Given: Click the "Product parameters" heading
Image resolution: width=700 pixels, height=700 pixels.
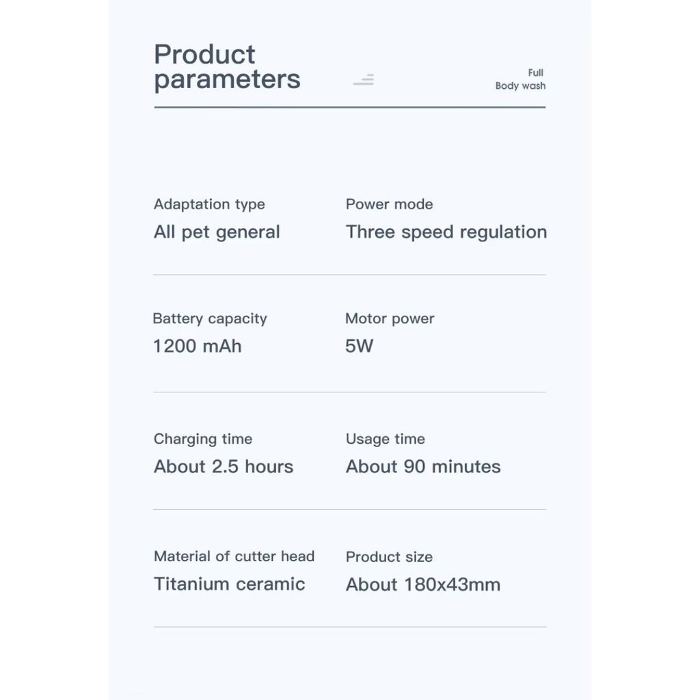Looking at the screenshot, I should [x=227, y=67].
